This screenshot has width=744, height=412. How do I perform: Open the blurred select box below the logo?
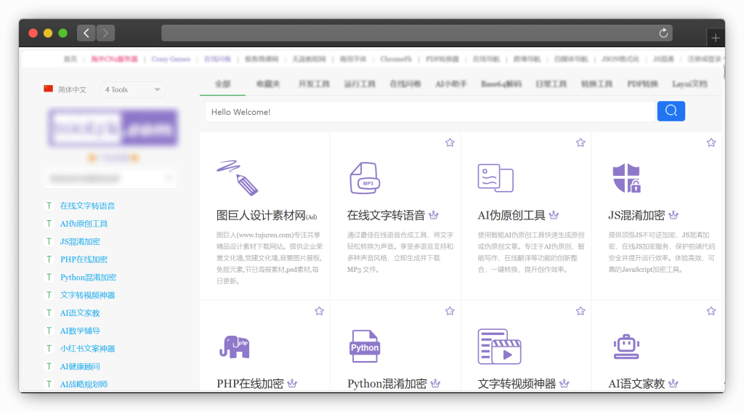point(110,179)
